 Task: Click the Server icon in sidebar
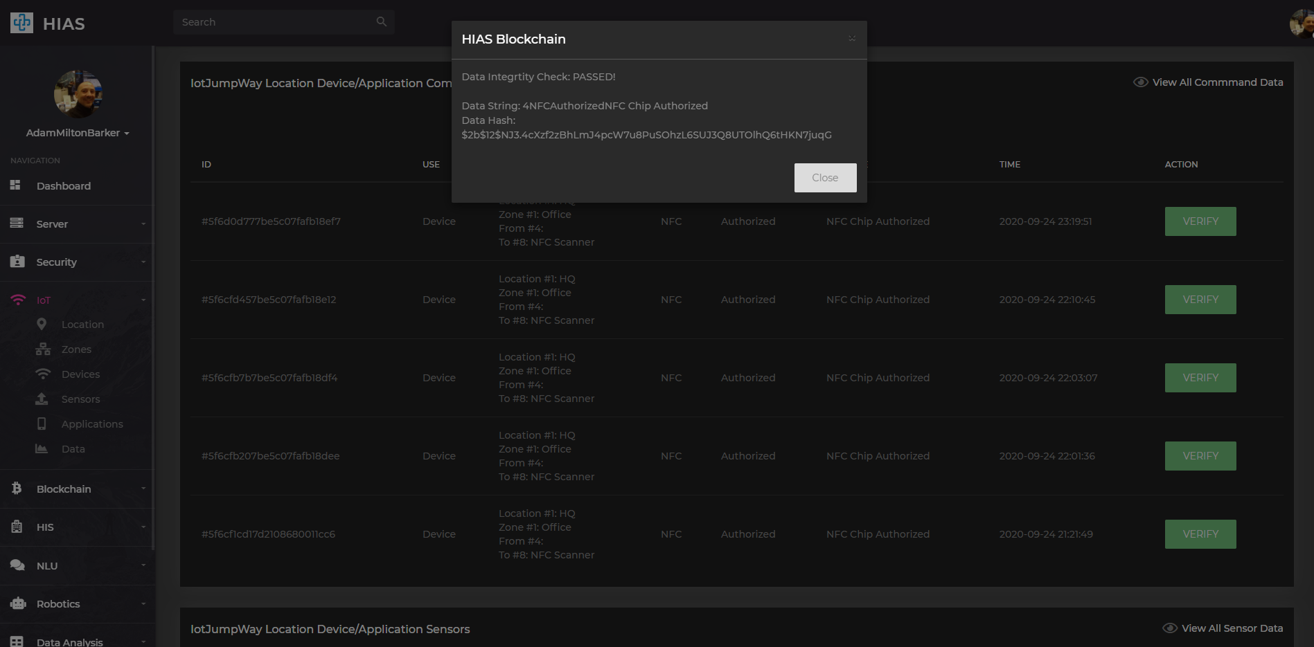(x=17, y=224)
